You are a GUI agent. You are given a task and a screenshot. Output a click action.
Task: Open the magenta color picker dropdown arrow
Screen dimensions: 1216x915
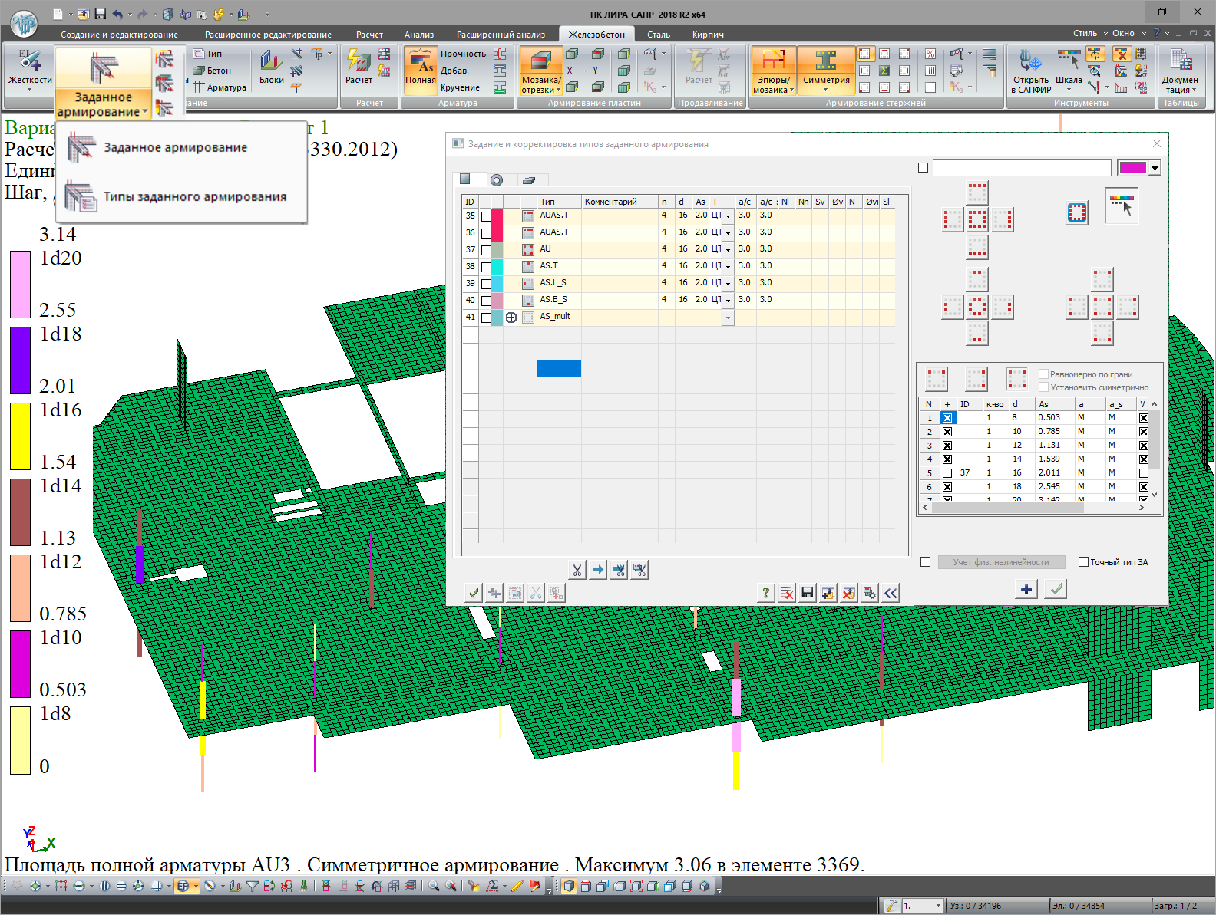1155,168
